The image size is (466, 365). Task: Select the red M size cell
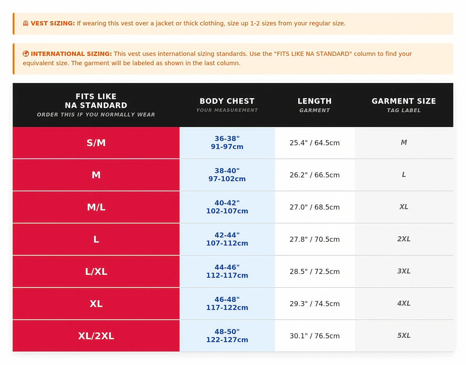pos(96,175)
